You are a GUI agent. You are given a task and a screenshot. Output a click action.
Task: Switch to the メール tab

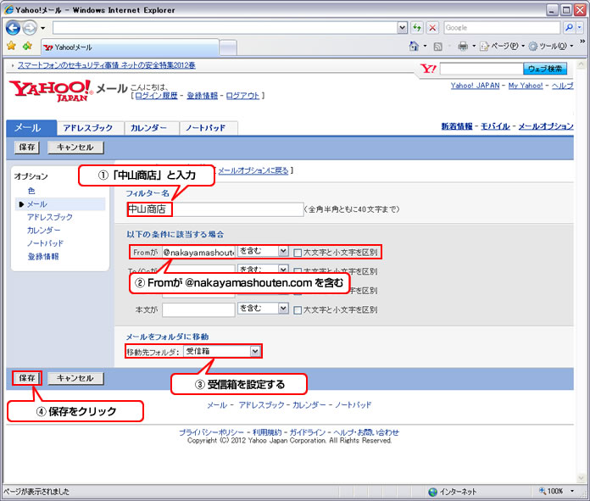coord(31,128)
